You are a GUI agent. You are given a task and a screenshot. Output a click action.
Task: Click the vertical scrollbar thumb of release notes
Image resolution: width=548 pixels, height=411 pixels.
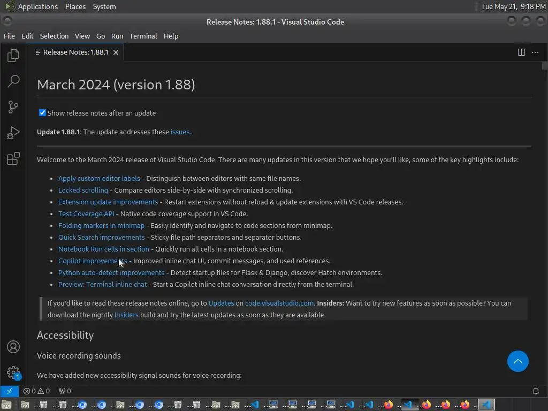click(544, 66)
